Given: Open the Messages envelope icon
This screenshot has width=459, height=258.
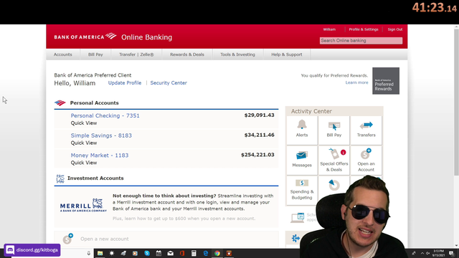Looking at the screenshot, I should pos(302,156).
